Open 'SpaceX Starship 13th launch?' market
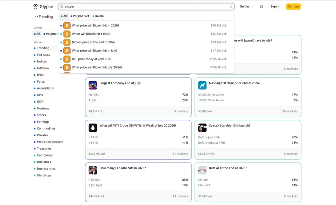The width and height of the screenshot is (336, 205). click(x=230, y=126)
